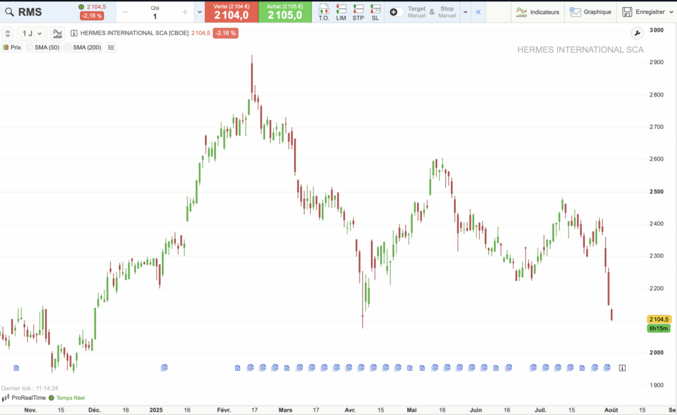
Task: Open the Indicateurs panel
Action: coord(538,12)
